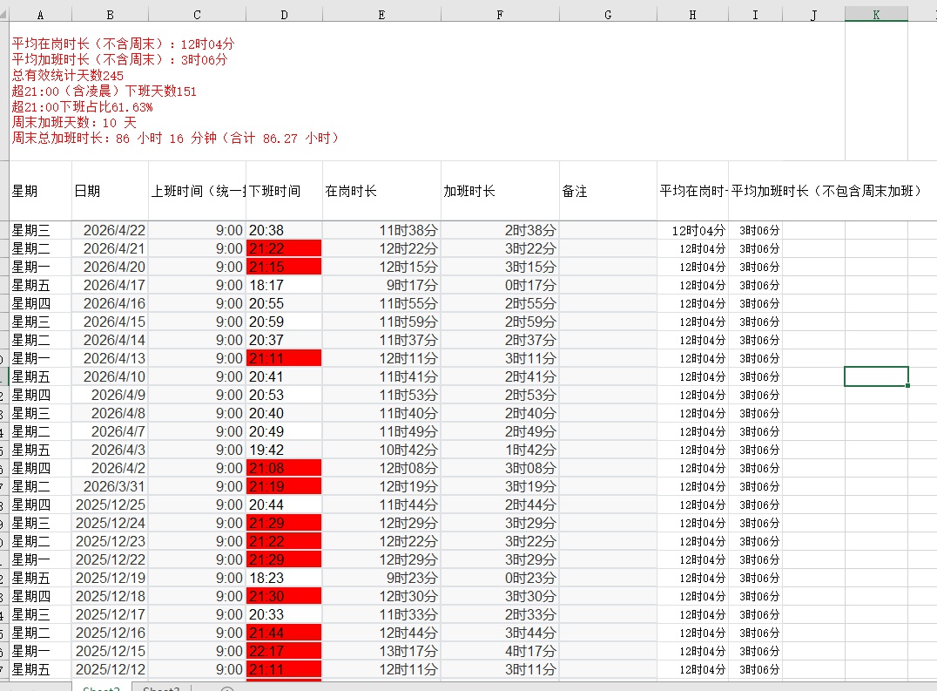The image size is (937, 691).
Task: Click the date cell '2026/4/16'
Action: click(110, 303)
